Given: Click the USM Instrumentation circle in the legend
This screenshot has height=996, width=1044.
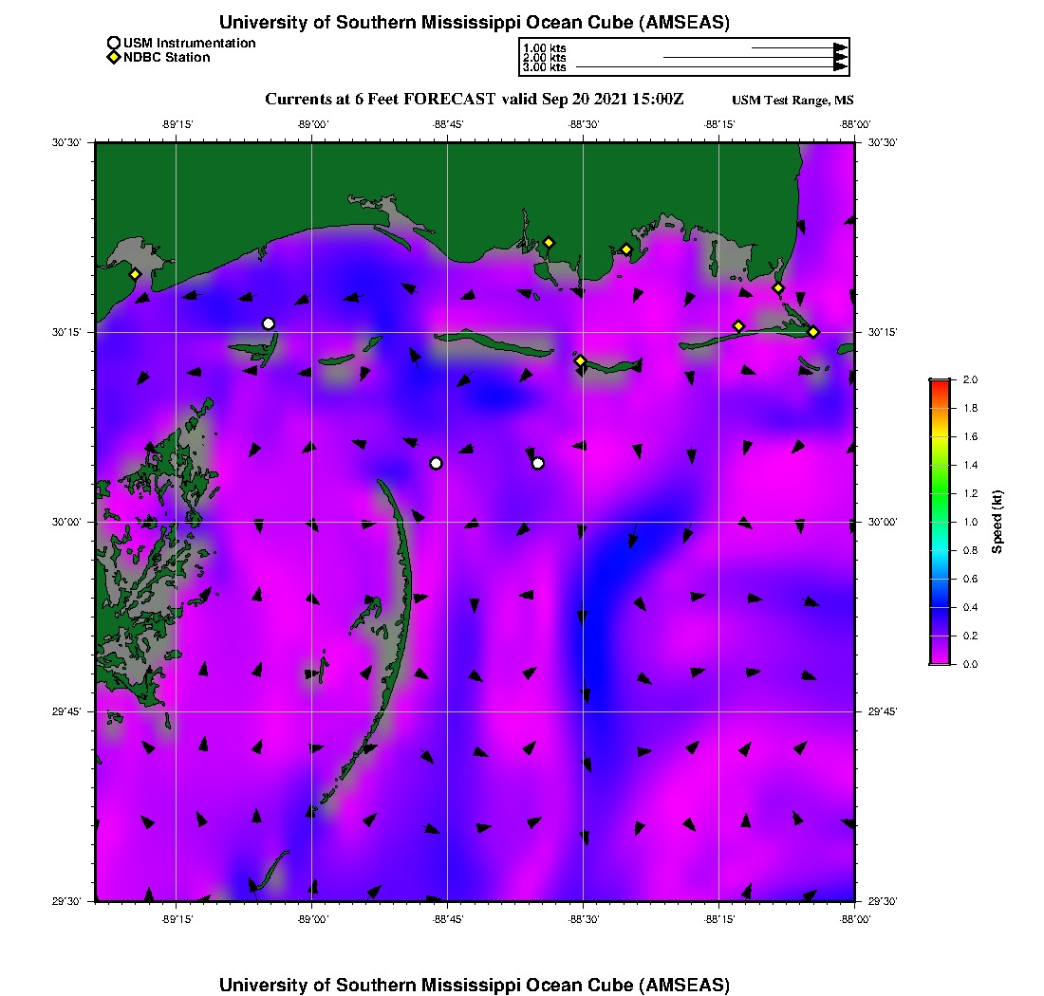Looking at the screenshot, I should (x=114, y=43).
